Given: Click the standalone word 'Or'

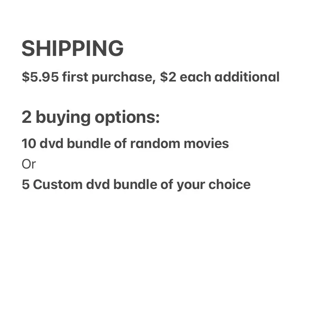Looking at the screenshot, I should pos(28,164).
